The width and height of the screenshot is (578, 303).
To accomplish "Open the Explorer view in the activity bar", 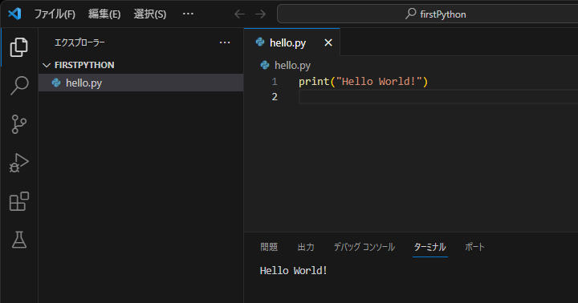I will (18, 47).
